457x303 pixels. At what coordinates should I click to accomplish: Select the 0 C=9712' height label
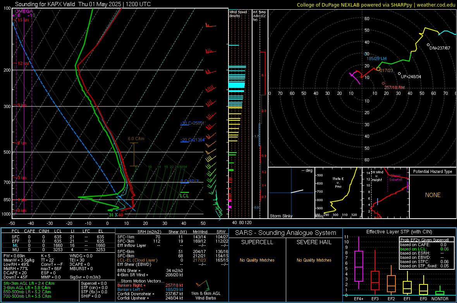click(190, 181)
